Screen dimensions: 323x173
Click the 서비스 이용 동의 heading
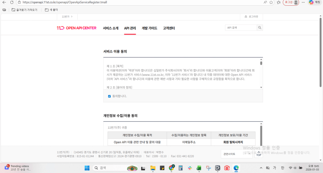click(115, 51)
